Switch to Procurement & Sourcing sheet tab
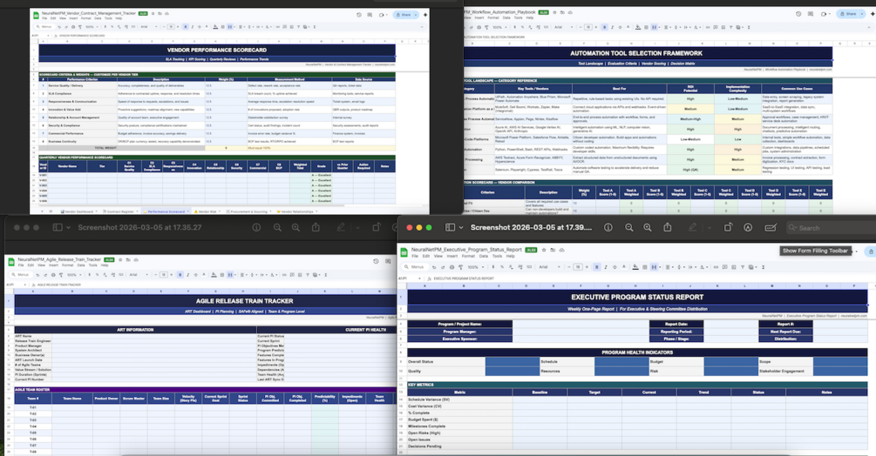This screenshot has width=876, height=456. click(x=248, y=211)
